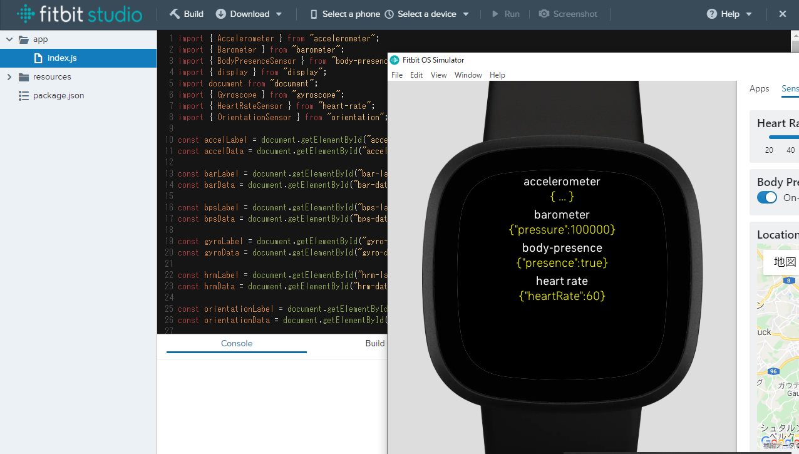Image resolution: width=799 pixels, height=454 pixels.
Task: Select the resources folder
Action: click(x=78, y=76)
